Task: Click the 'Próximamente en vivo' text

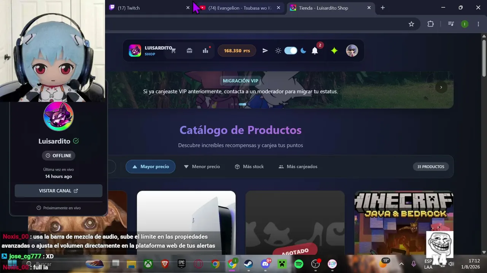Action: click(x=62, y=208)
